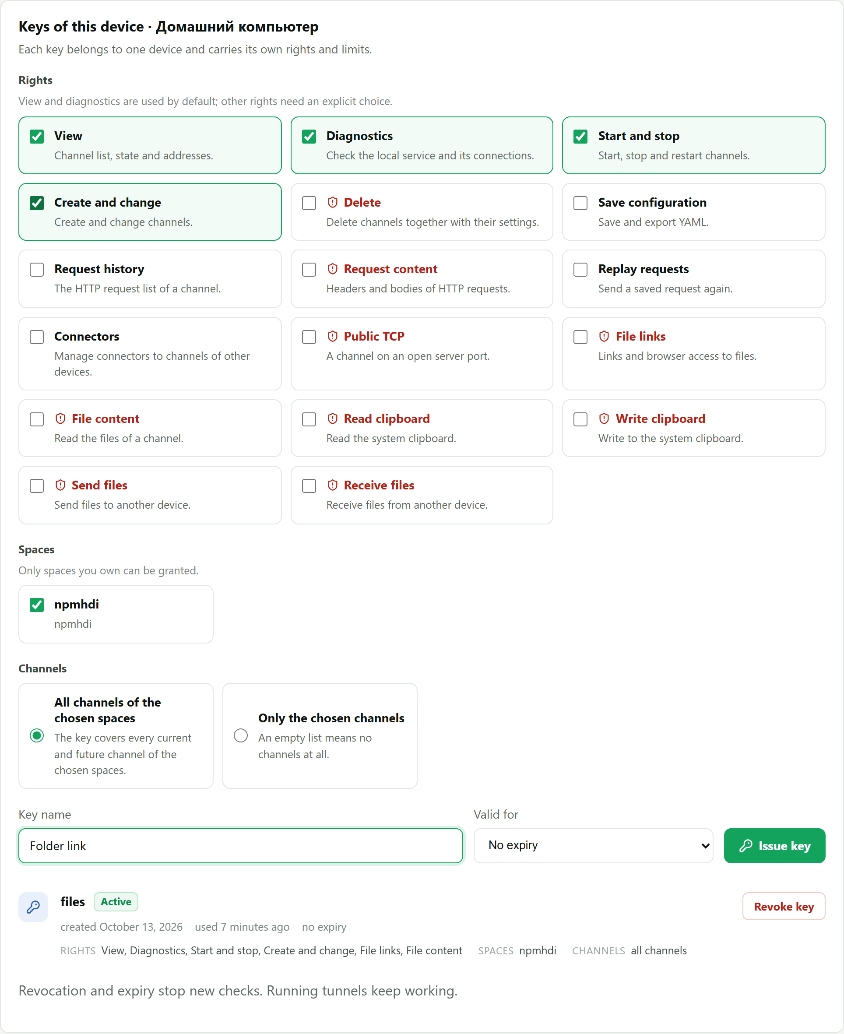Enable the Send files checkbox
The width and height of the screenshot is (844, 1034).
pyautogui.click(x=37, y=485)
